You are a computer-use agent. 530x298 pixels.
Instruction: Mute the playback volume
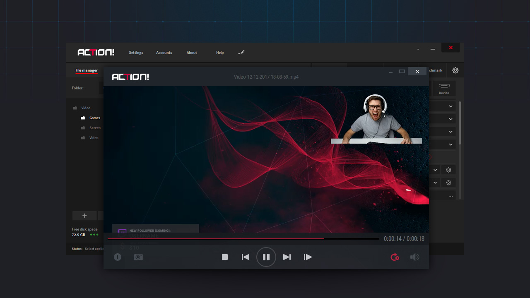[414, 257]
